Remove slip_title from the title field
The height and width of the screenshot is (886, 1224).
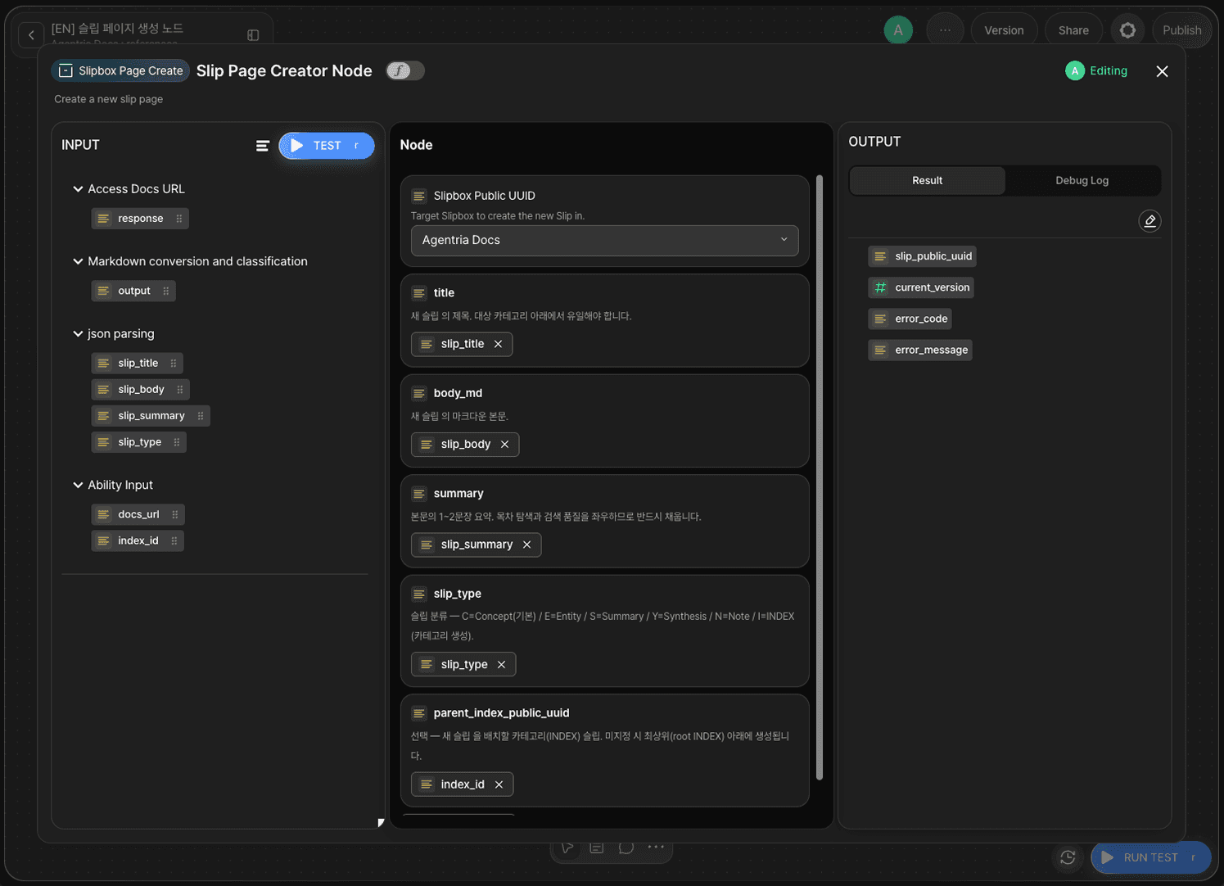pos(498,344)
